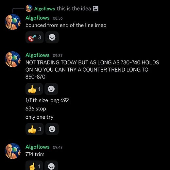Jump to replied message 'this is the idea'

[74, 8]
